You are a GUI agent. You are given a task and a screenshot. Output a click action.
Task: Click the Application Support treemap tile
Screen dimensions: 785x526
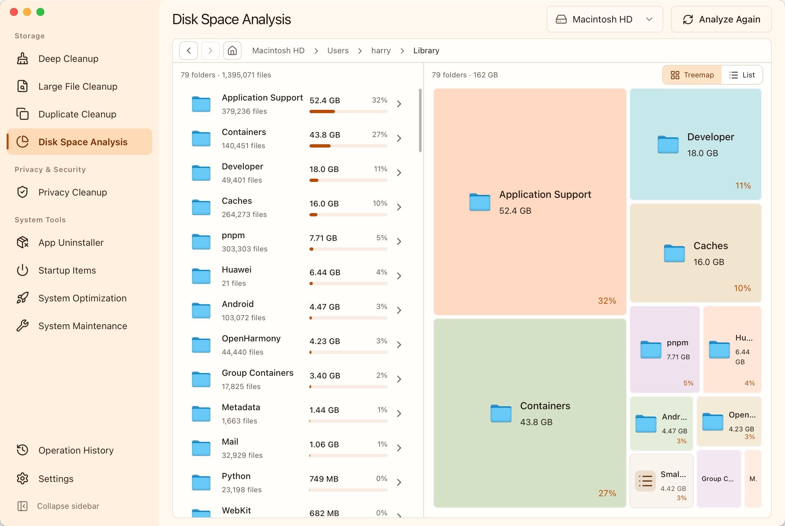[530, 201]
